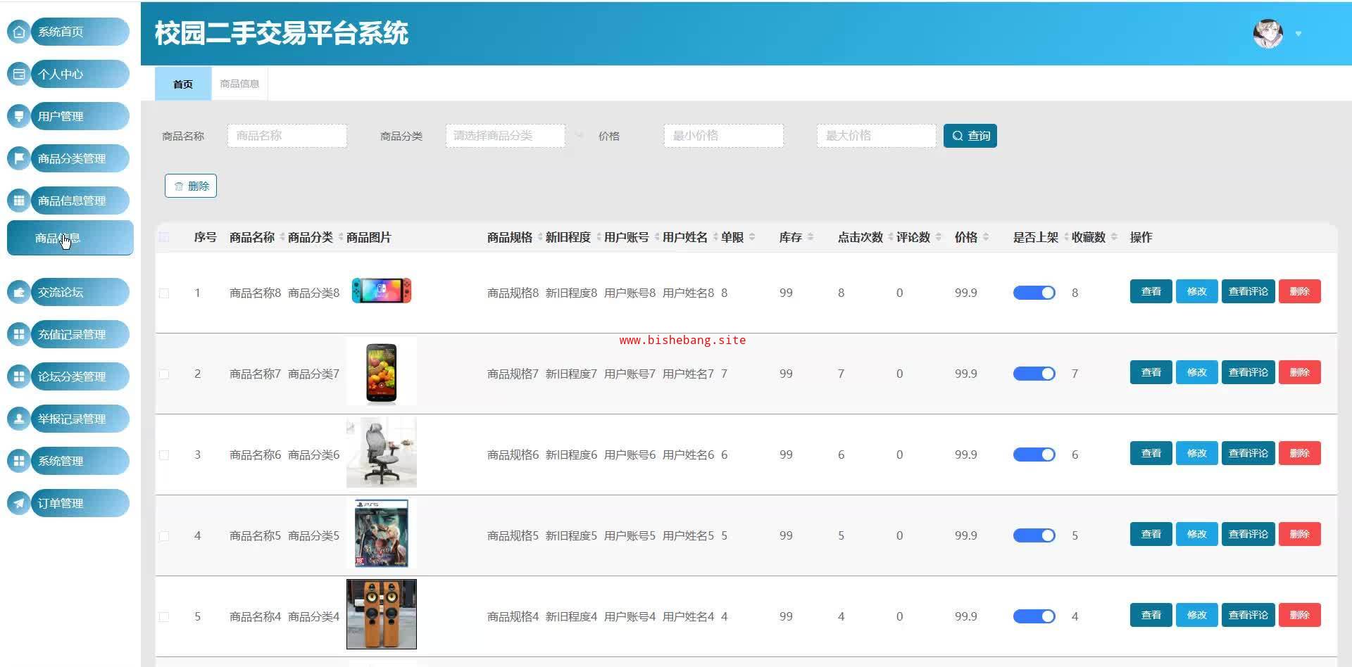Toggle 是否上架 switch for 商品名称7
Screen dimensions: 1352x667
click(1034, 374)
